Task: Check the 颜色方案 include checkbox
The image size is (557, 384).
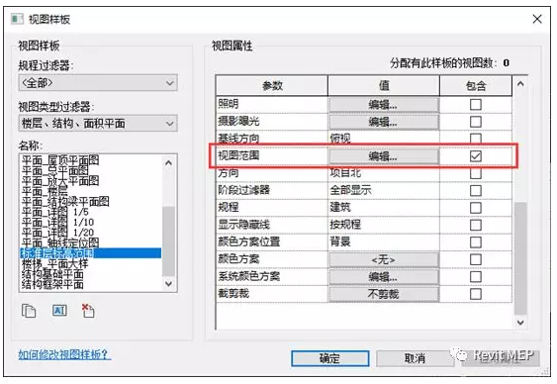Action: coord(476,259)
